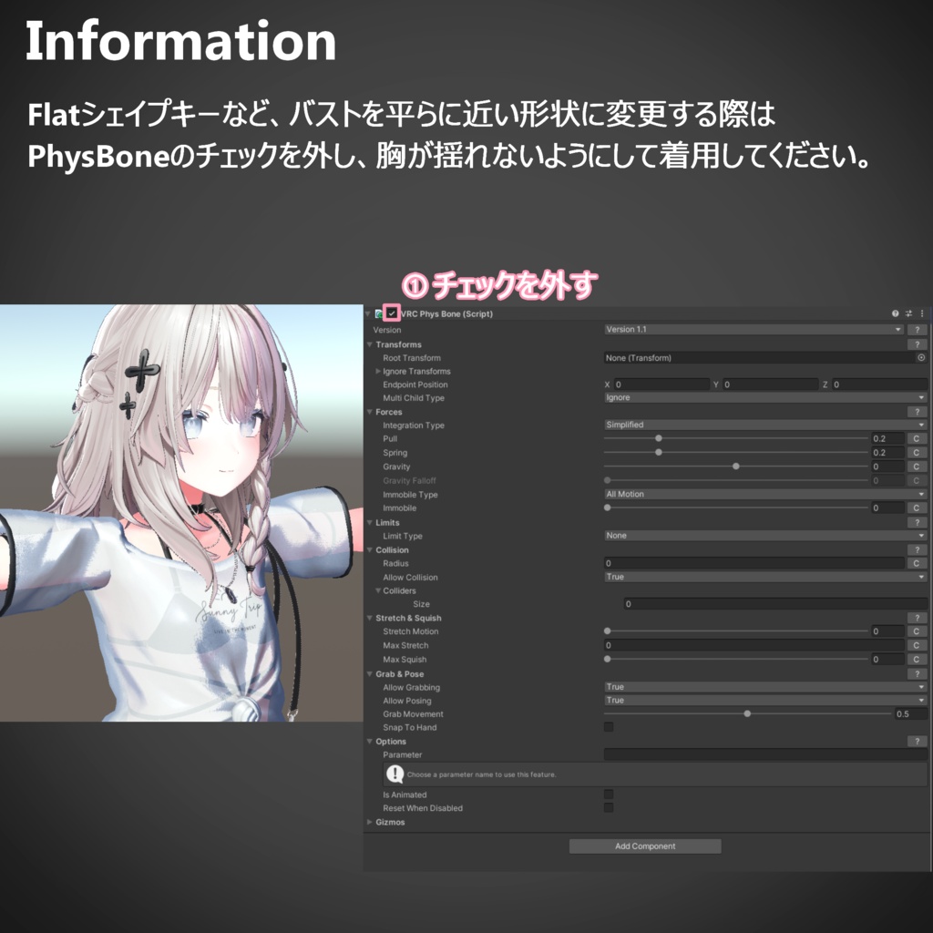Image resolution: width=933 pixels, height=933 pixels.
Task: Open the preset selector for VRC Phys Bone
Action: pos(908,313)
